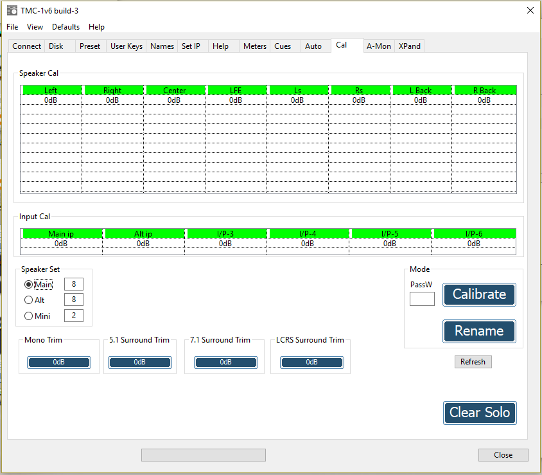Viewport: 542px width, 475px height.
Task: Click the 0dB cell under R Back
Action: point(484,100)
